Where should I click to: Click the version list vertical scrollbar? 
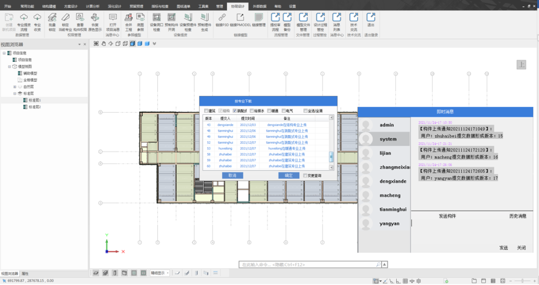click(331, 143)
